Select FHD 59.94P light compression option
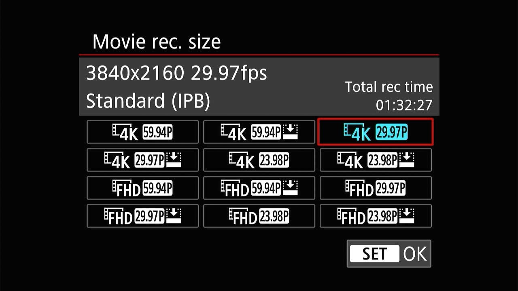The width and height of the screenshot is (518, 291). 259,188
